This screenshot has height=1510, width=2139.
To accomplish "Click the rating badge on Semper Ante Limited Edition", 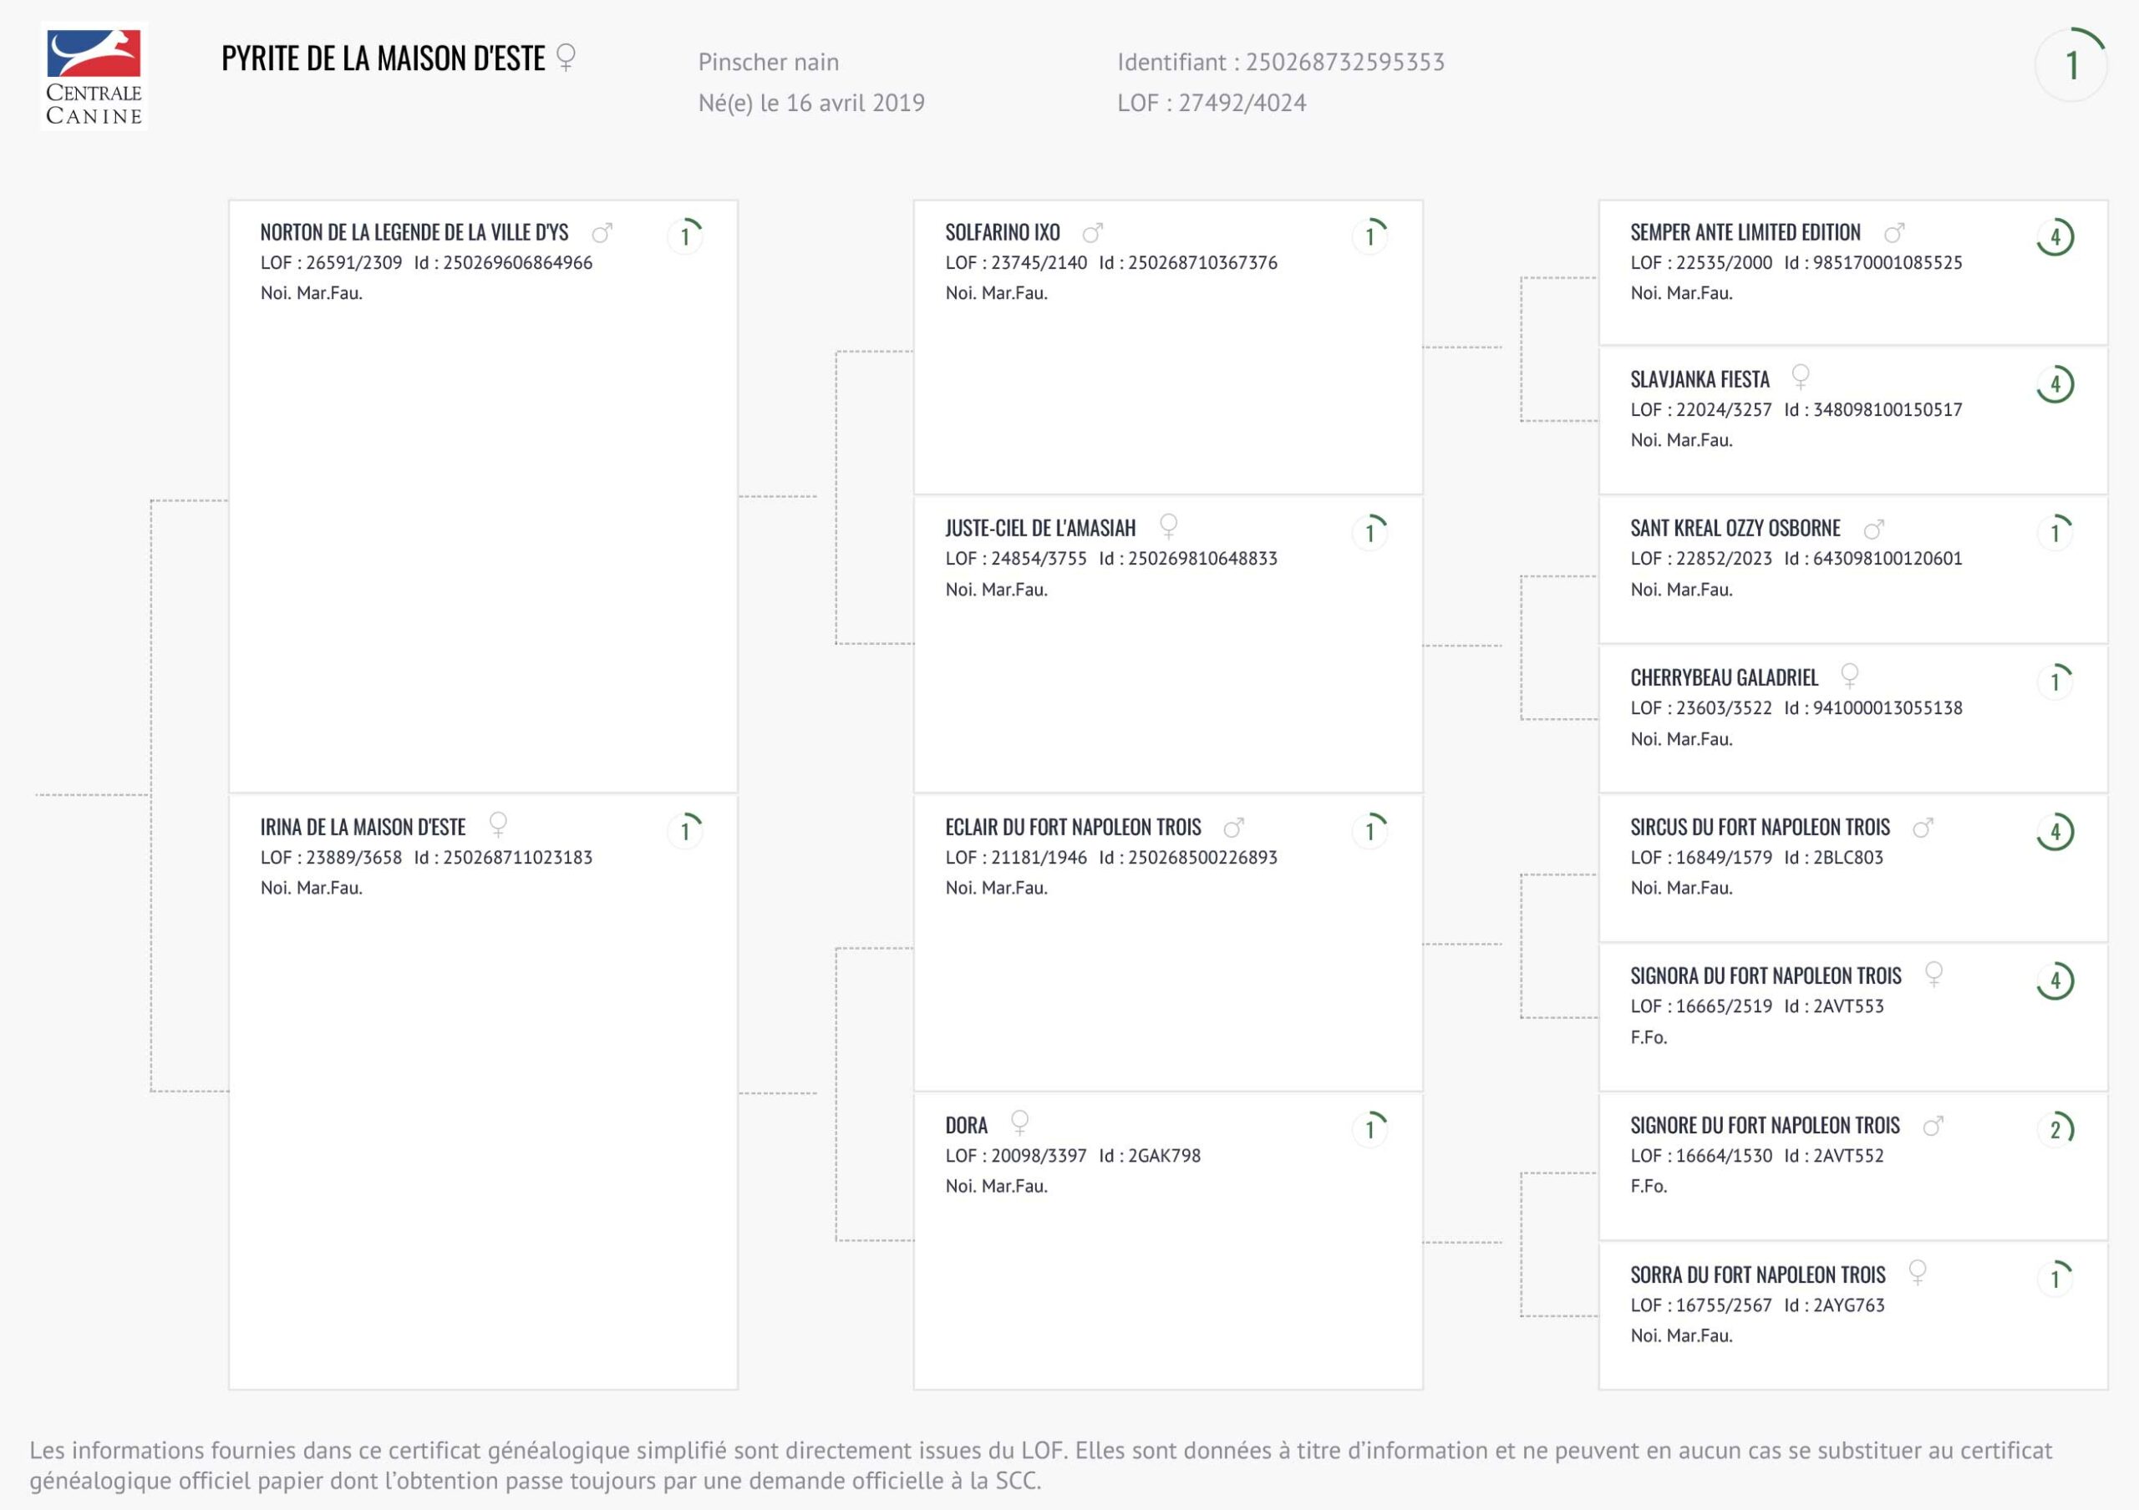I will [2055, 236].
